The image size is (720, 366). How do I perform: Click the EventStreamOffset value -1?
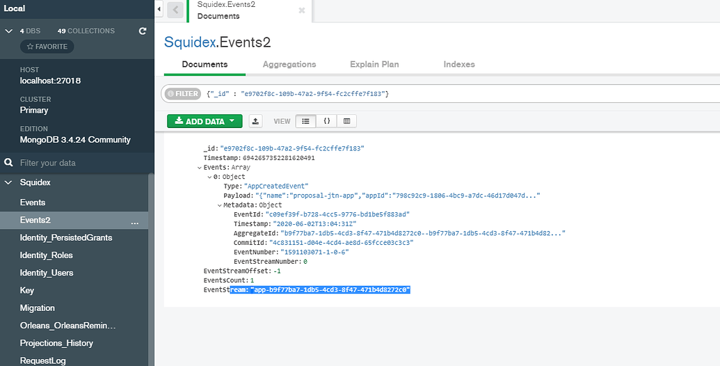click(x=277, y=271)
